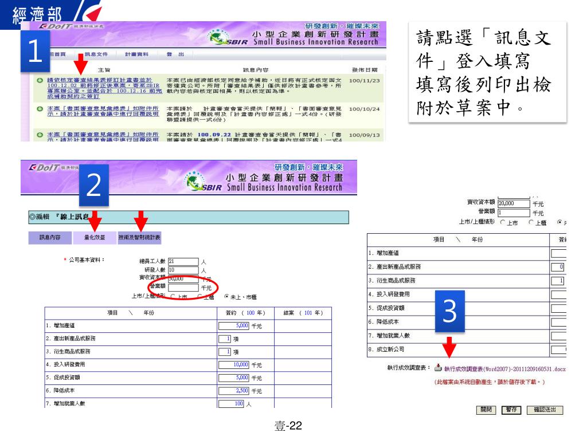Click 增加產值 field showing 5,000
The image size is (587, 440).
tap(234, 325)
